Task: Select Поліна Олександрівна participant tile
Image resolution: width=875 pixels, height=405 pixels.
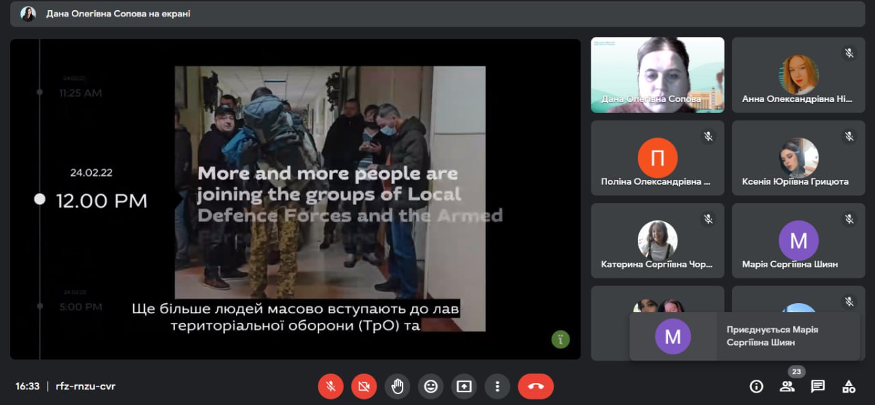Action: point(658,158)
